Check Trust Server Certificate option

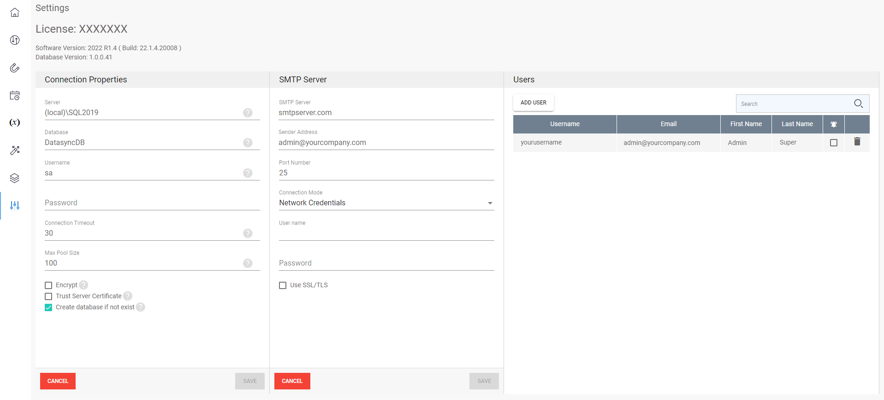[48, 296]
